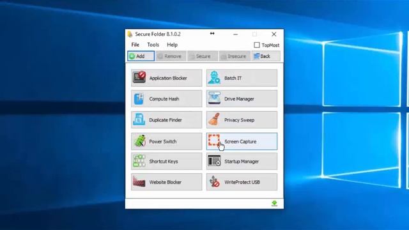Launch the Screen Capture tool
The image size is (409, 230).
click(x=242, y=141)
